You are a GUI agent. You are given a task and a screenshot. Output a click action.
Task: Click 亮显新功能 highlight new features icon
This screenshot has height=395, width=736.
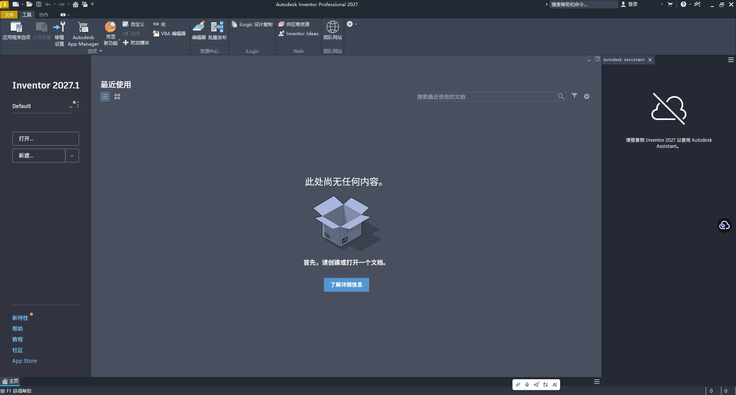point(110,27)
